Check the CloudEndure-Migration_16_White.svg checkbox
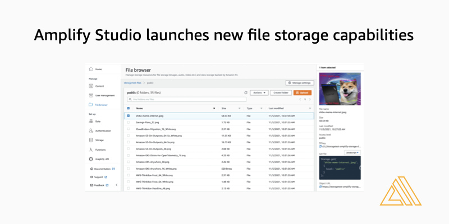The width and height of the screenshot is (449, 224). 129,129
